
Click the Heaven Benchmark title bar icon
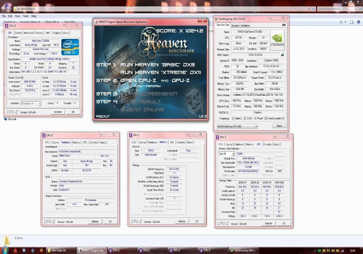click(96, 22)
